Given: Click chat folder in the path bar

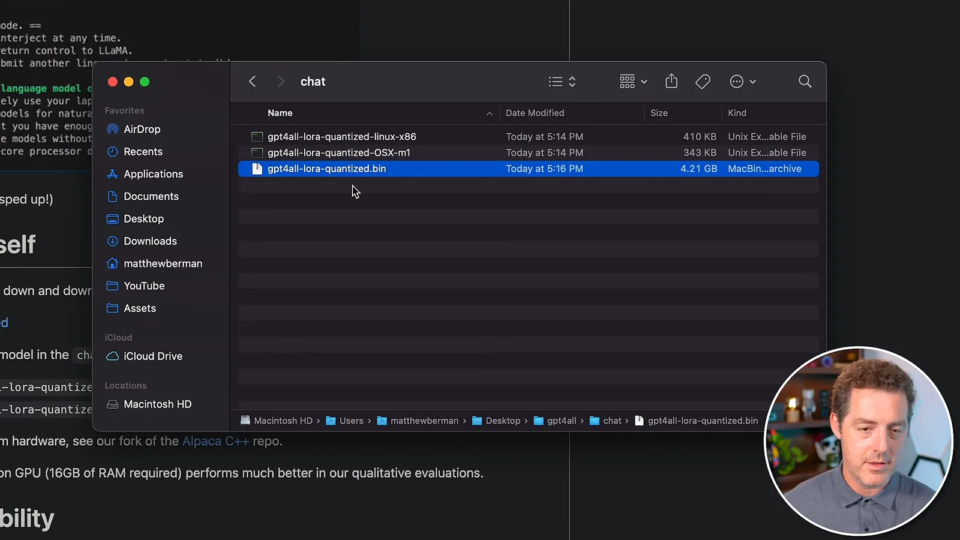Looking at the screenshot, I should 605,421.
